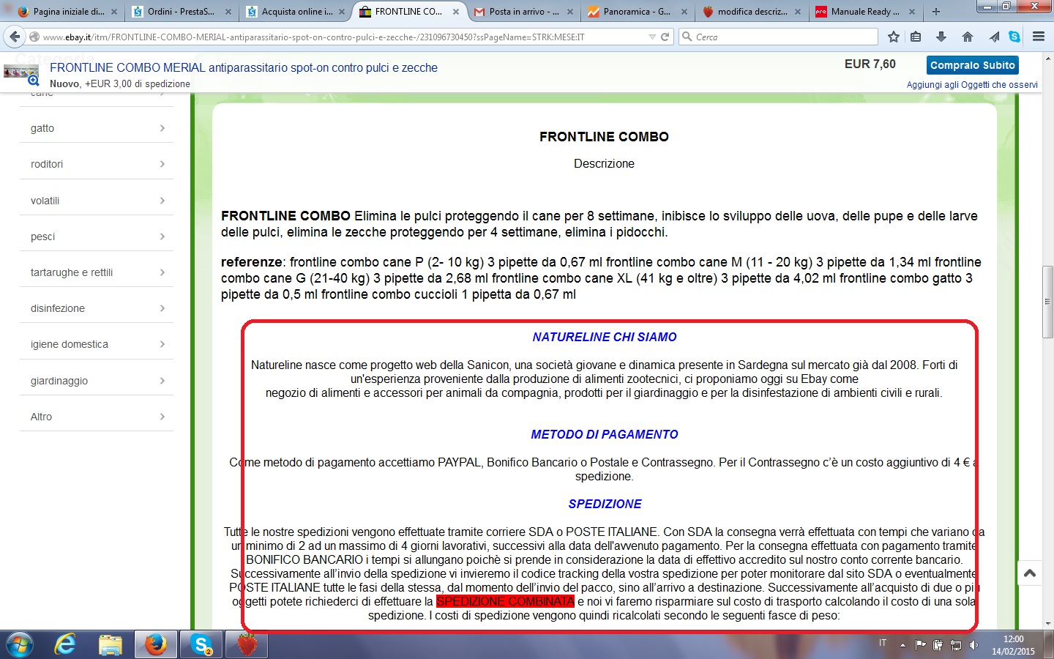
Task: Click the power plug tray icon
Action: [938, 645]
